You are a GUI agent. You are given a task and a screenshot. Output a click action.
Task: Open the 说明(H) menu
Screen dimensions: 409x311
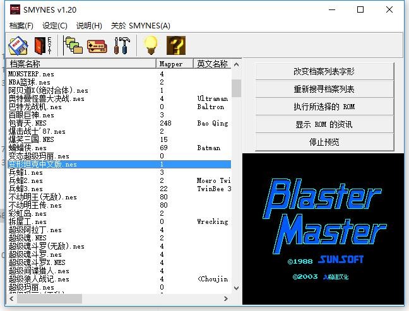tap(89, 25)
